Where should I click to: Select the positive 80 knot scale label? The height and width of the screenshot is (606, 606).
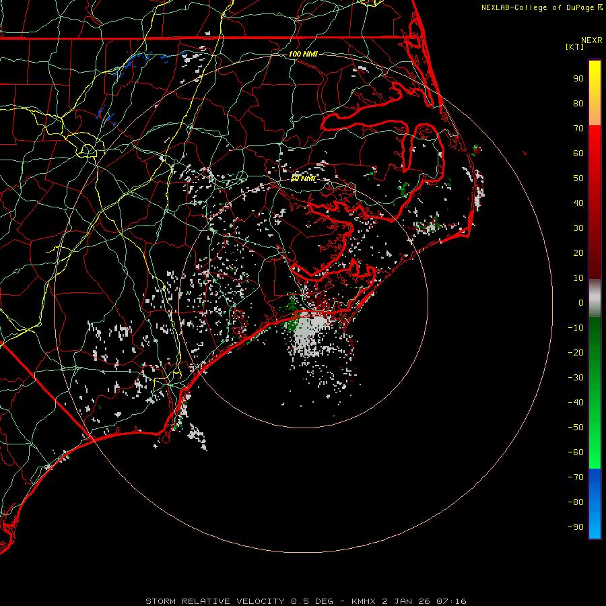[x=578, y=104]
